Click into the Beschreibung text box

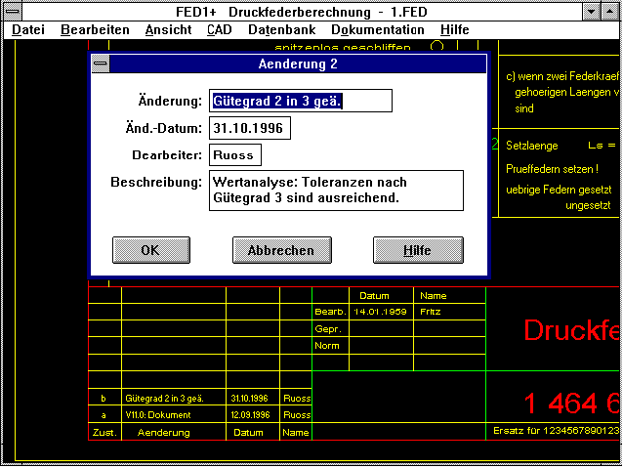click(x=335, y=191)
